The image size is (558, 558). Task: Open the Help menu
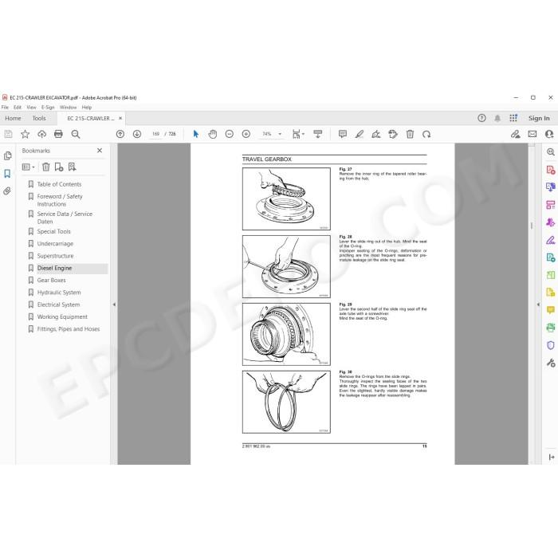click(x=86, y=107)
